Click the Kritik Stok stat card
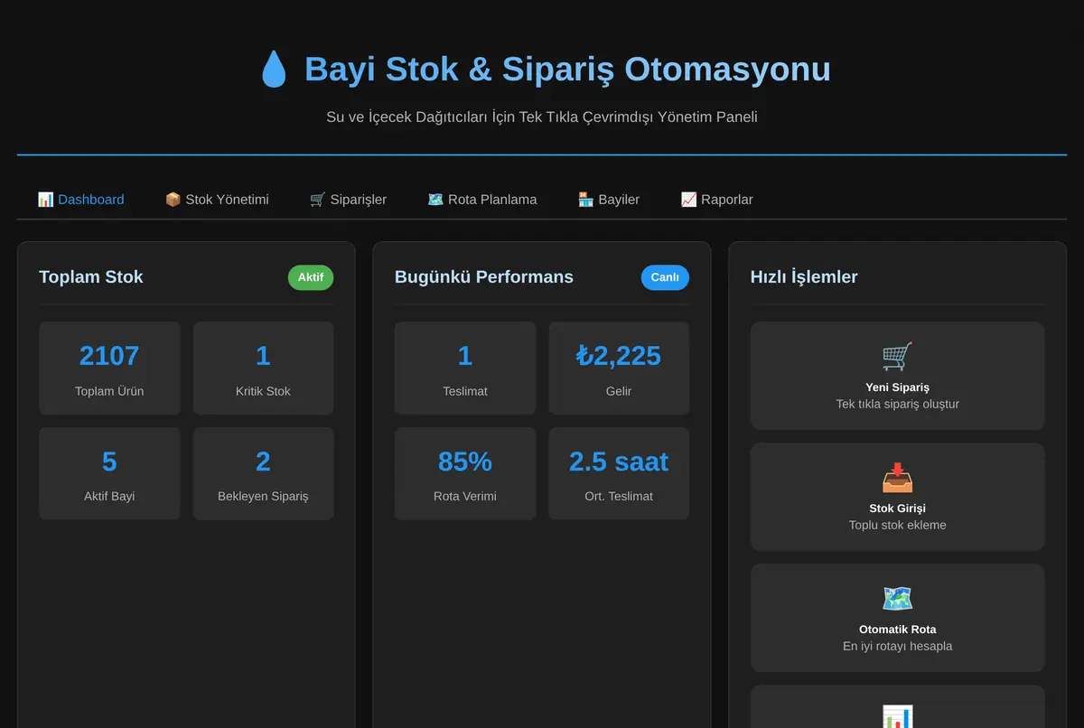This screenshot has width=1084, height=728. pos(263,369)
